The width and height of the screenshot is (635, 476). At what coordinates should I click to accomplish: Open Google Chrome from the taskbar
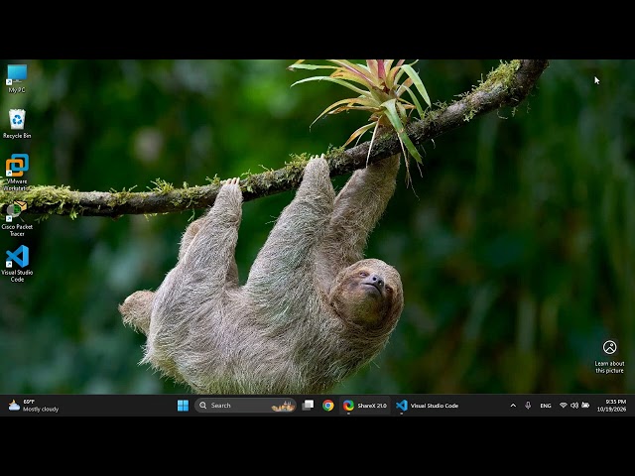pos(328,406)
